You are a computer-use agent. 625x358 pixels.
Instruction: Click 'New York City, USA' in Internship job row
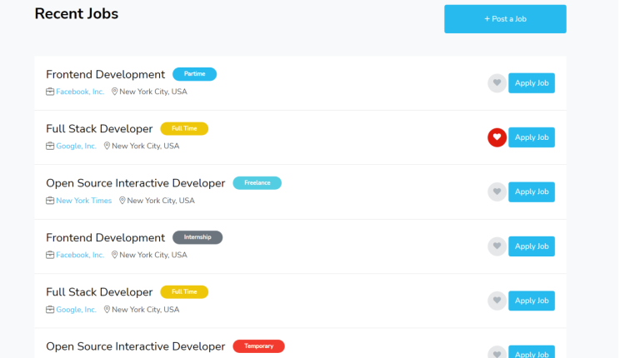click(x=153, y=255)
